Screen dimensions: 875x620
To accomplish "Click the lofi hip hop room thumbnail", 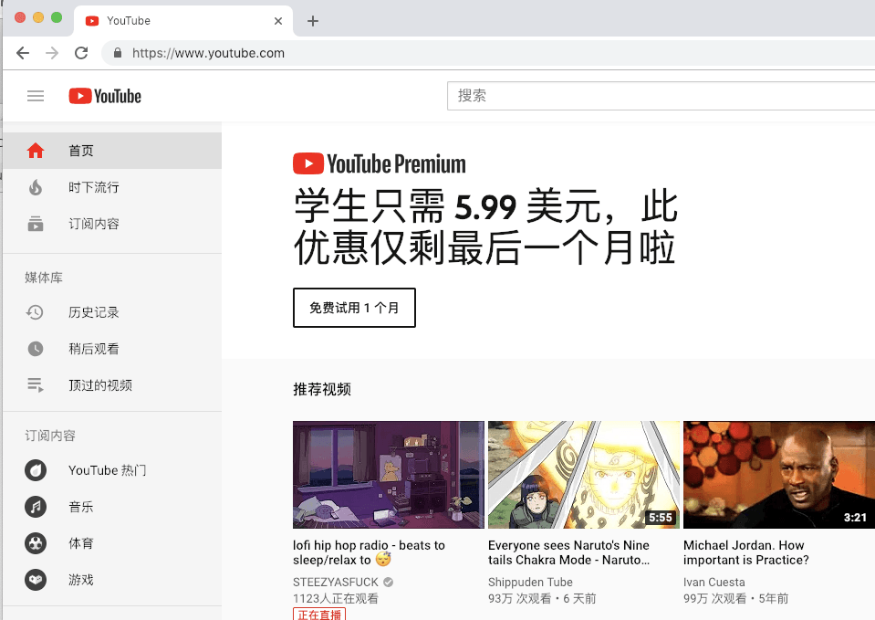I will (x=389, y=475).
